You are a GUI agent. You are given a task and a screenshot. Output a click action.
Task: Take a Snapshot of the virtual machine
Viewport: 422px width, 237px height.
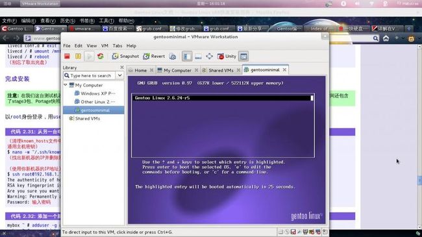point(125,56)
